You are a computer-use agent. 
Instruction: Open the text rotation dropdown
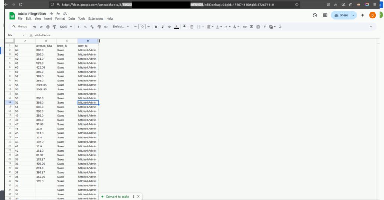pos(236,27)
